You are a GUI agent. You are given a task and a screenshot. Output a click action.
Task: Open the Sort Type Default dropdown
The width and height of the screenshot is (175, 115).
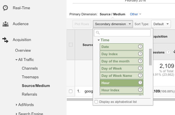pyautogui.click(x=161, y=24)
